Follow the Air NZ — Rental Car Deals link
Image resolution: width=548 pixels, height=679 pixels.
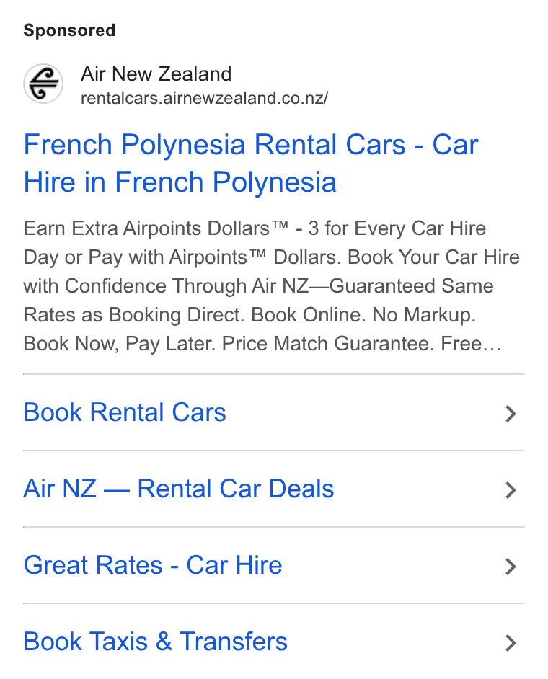point(179,489)
